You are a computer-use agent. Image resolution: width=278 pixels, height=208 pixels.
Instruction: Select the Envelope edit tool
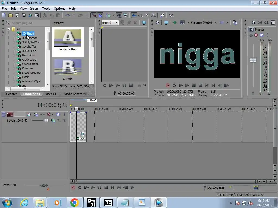pos(141,15)
